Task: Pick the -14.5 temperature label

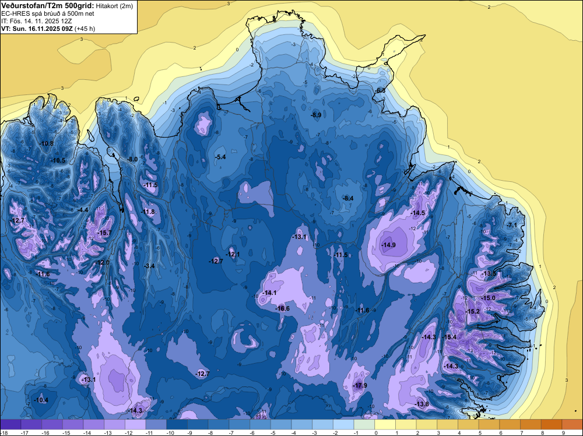Action: point(418,213)
